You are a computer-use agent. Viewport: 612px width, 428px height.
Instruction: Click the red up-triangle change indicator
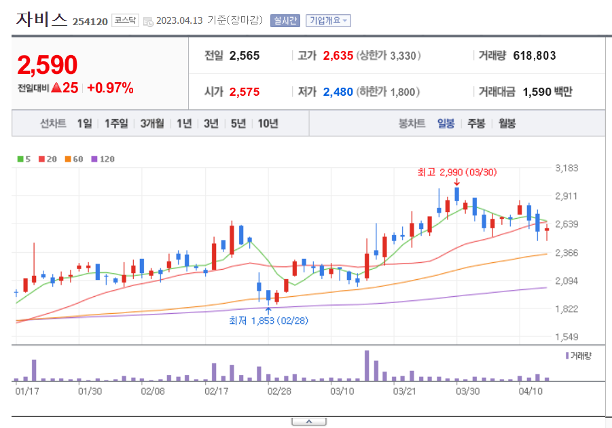click(x=56, y=88)
